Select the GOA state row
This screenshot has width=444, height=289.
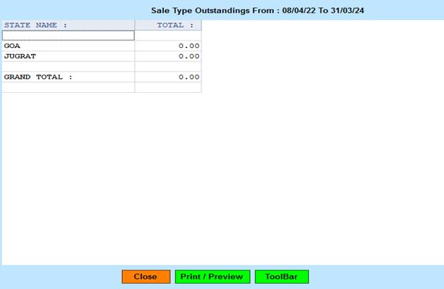coord(68,46)
